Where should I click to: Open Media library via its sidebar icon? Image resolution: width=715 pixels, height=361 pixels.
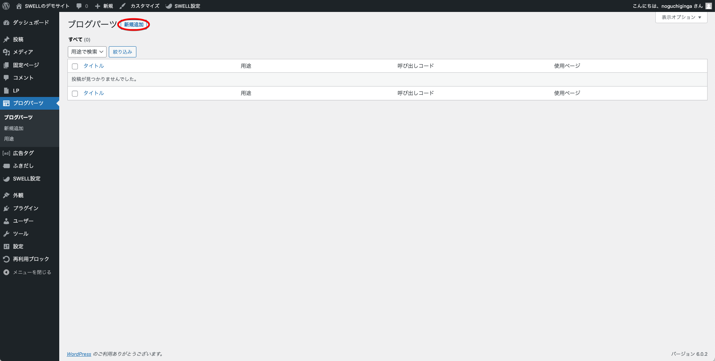(x=6, y=52)
